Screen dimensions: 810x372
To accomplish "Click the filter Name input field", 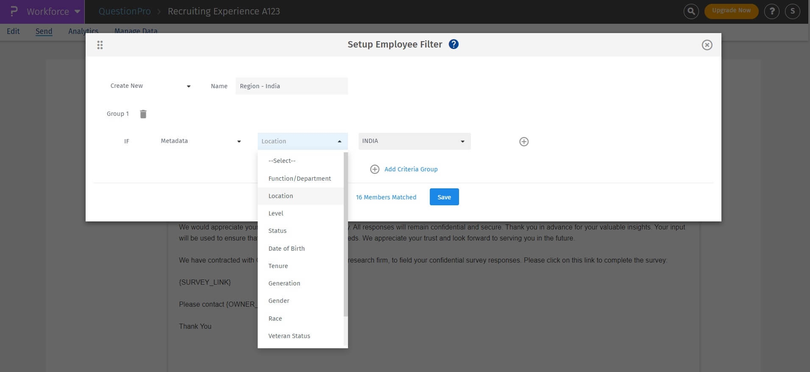I will pos(292,86).
